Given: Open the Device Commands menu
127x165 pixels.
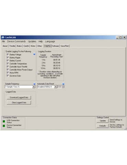Looking at the screenshot, I should click(16, 42).
